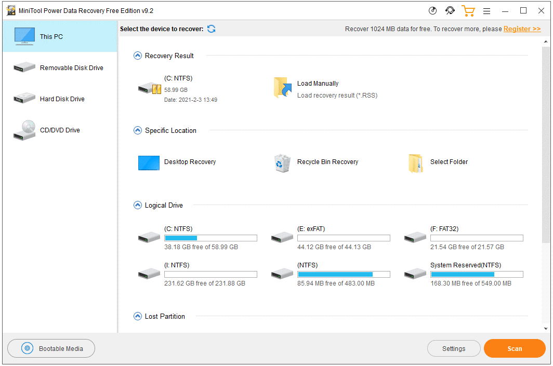Click the Select Folder icon

(415, 162)
